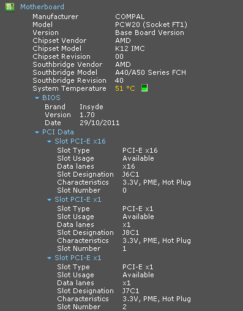Select the PCW20 (Socket FT1) model value
Screen dimensions: 243x311
(151, 25)
